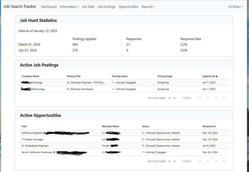Viewport: 249px width, 172px height.
Task: Click previous page arrow in Active Job Postings
Action: [x=208, y=98]
